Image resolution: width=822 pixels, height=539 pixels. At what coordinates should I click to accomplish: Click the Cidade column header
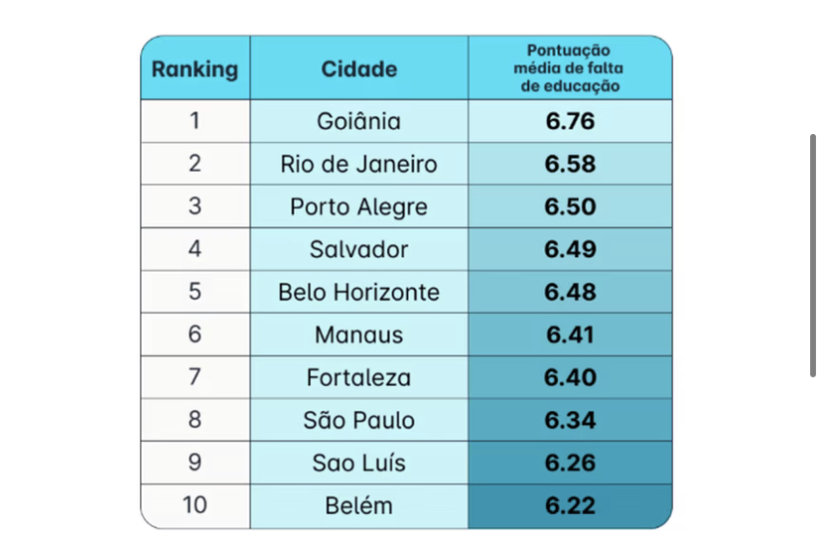(x=358, y=69)
